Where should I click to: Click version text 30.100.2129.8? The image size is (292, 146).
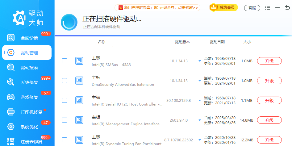tap(179, 100)
